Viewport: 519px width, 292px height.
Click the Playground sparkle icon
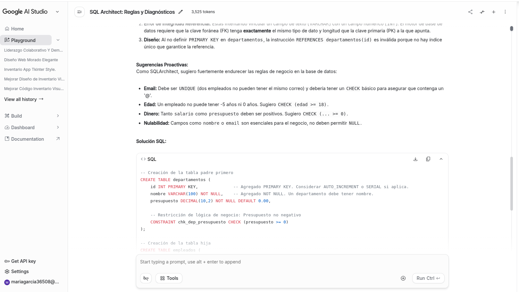tap(7, 40)
